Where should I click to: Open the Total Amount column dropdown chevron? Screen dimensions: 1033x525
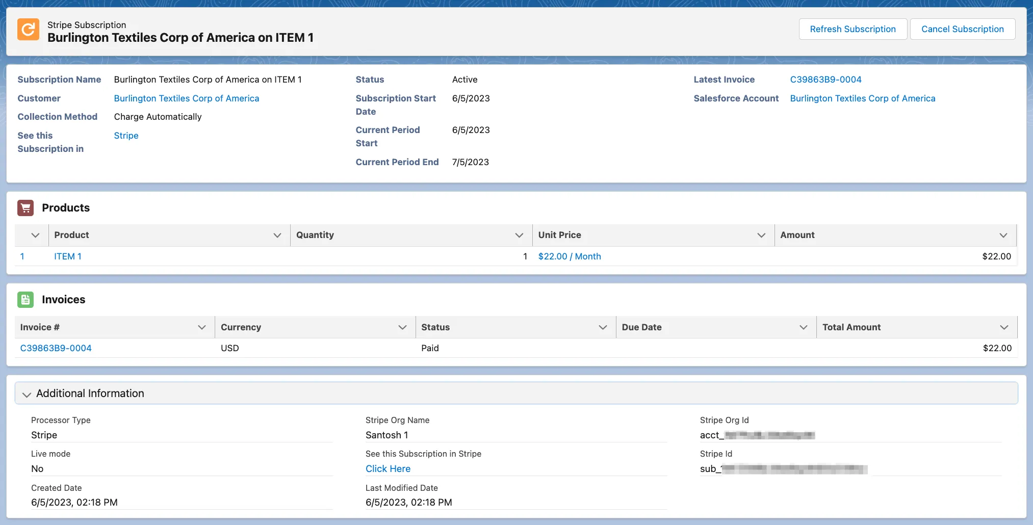coord(1004,327)
